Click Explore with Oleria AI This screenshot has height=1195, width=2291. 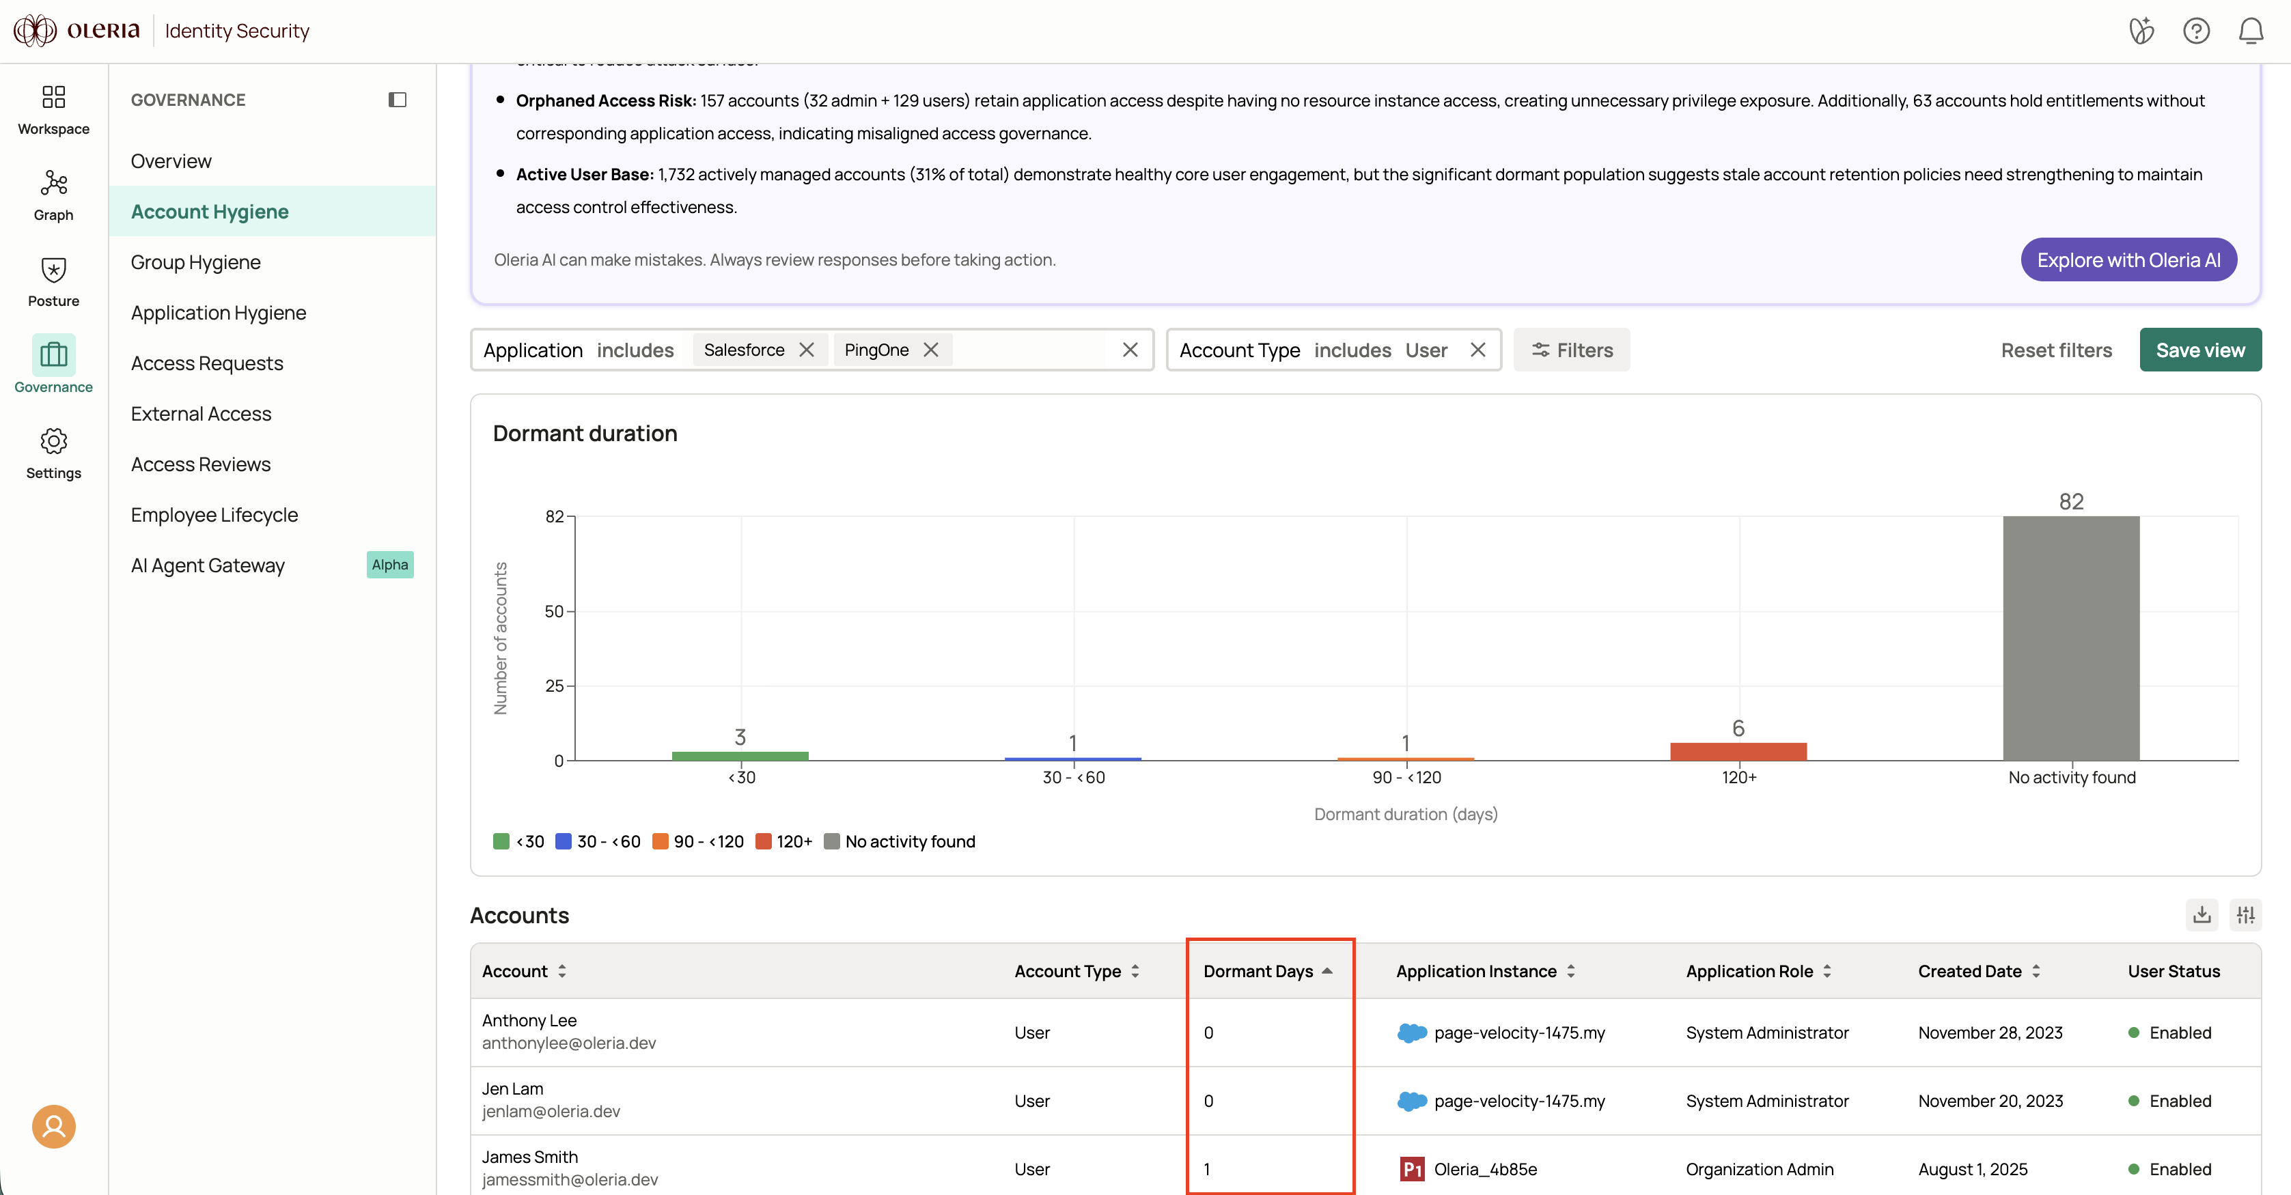click(2128, 259)
